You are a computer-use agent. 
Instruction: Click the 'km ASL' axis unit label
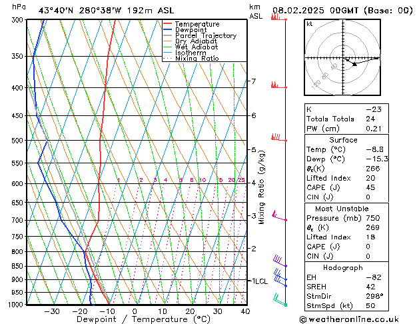pyautogui.click(x=256, y=11)
